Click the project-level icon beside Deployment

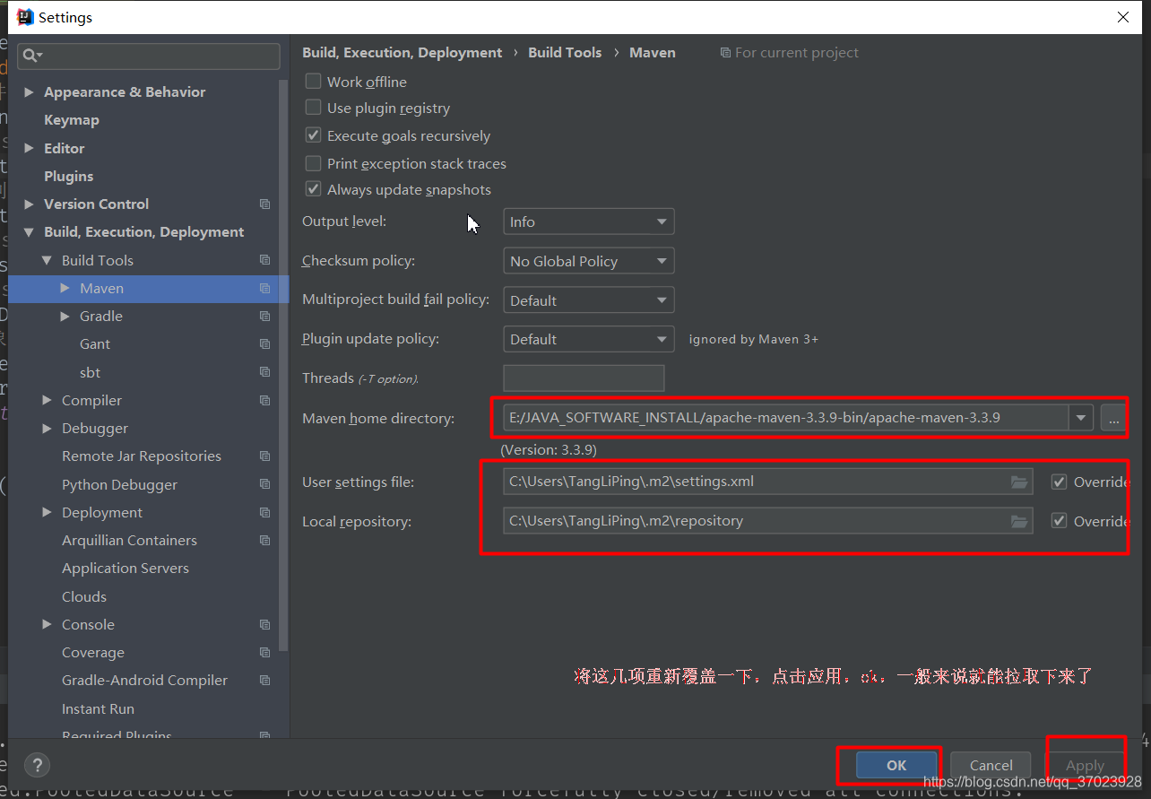264,512
